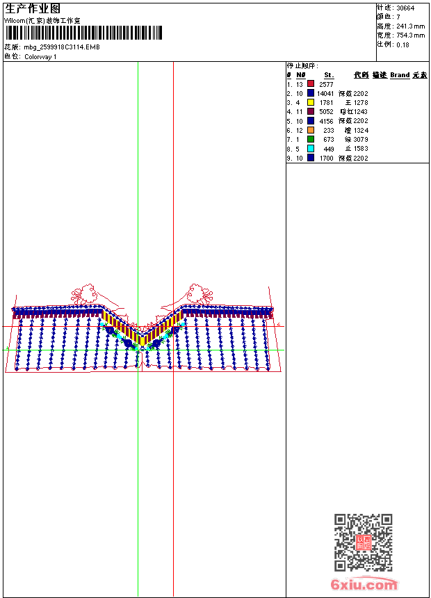
Task: Click the 'N#' column header
Action: 300,75
